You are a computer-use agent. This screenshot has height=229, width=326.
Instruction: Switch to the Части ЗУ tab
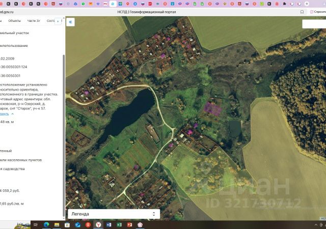pyautogui.click(x=34, y=21)
